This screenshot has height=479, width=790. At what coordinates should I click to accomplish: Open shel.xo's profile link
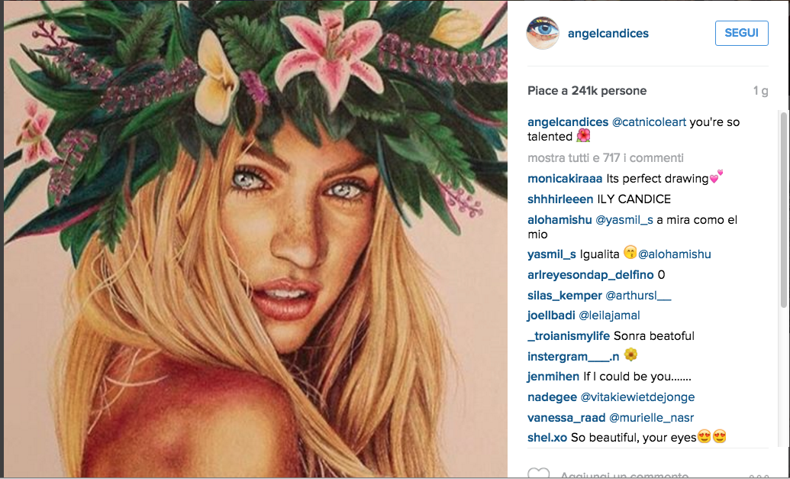547,438
